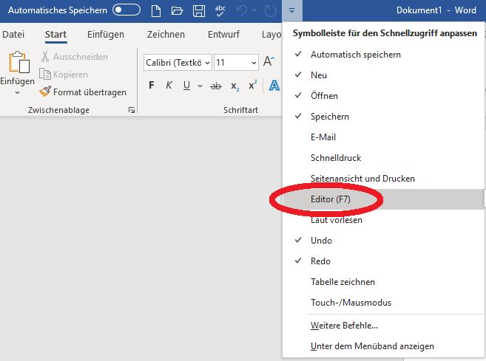Screen dimensions: 486x361
Task: Click the New document icon in title bar
Action: [x=156, y=11]
